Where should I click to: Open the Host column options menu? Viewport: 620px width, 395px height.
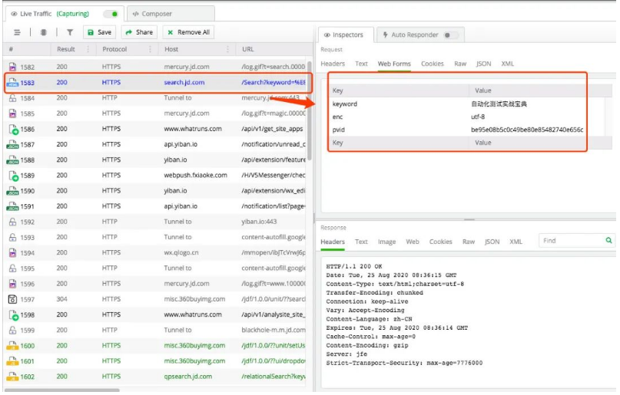pyautogui.click(x=227, y=49)
